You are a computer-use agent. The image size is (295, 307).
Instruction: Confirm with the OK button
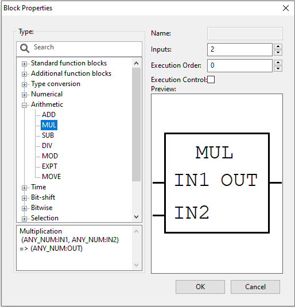pos(200,287)
